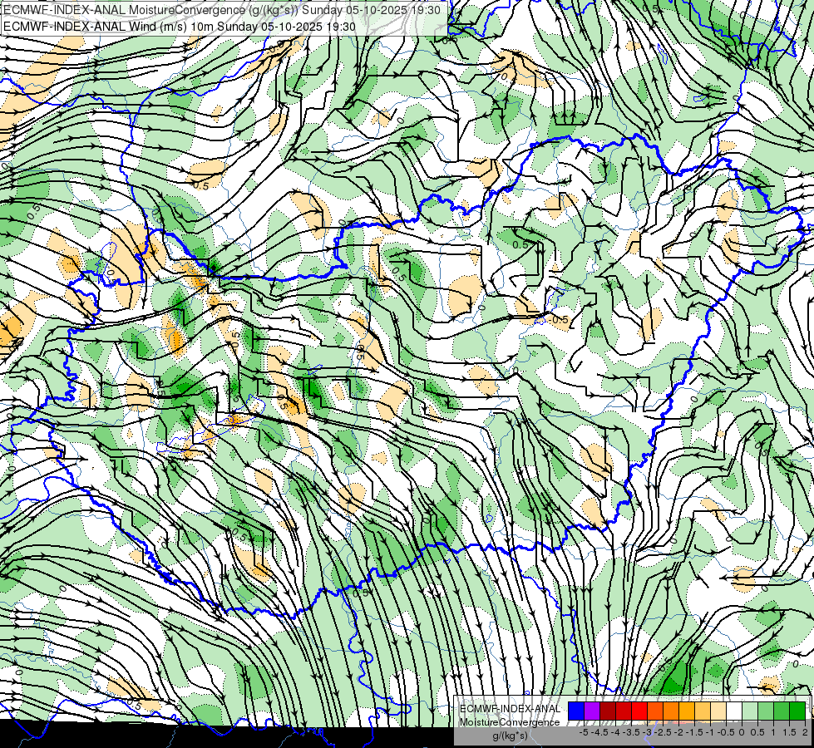Click legend swatch between -3 and -2.5
Screen dimensions: 814x748
pyautogui.click(x=655, y=711)
